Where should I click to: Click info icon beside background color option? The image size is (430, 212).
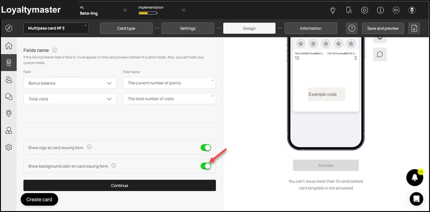[114, 165]
